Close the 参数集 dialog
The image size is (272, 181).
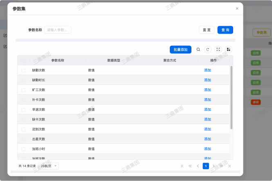tap(237, 8)
